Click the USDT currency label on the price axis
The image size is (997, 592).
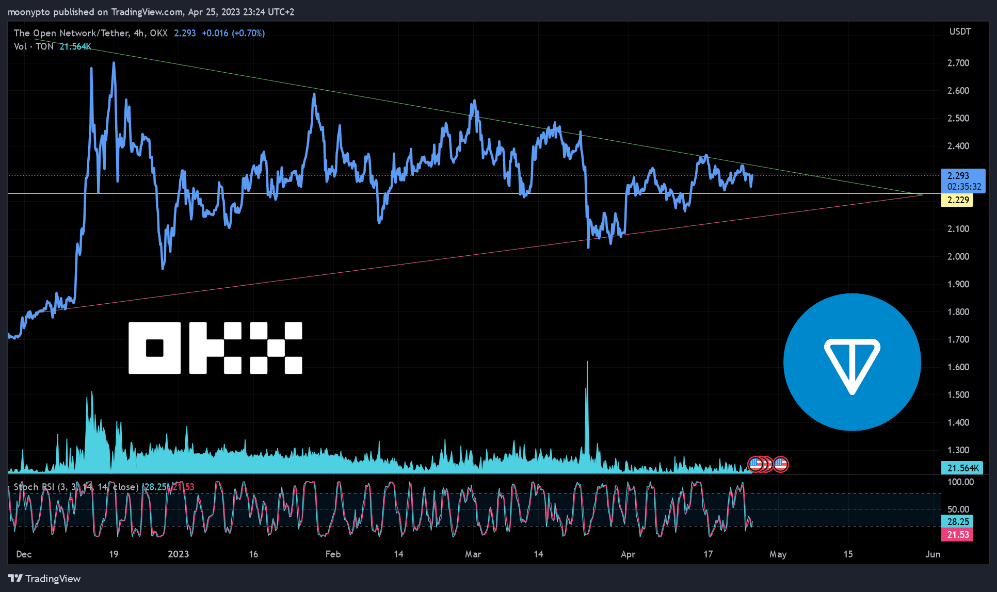tap(960, 31)
